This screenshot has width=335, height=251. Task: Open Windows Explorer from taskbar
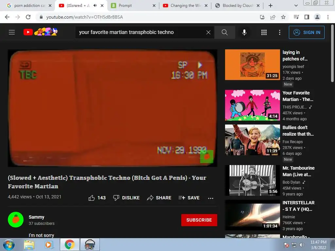click(29, 244)
